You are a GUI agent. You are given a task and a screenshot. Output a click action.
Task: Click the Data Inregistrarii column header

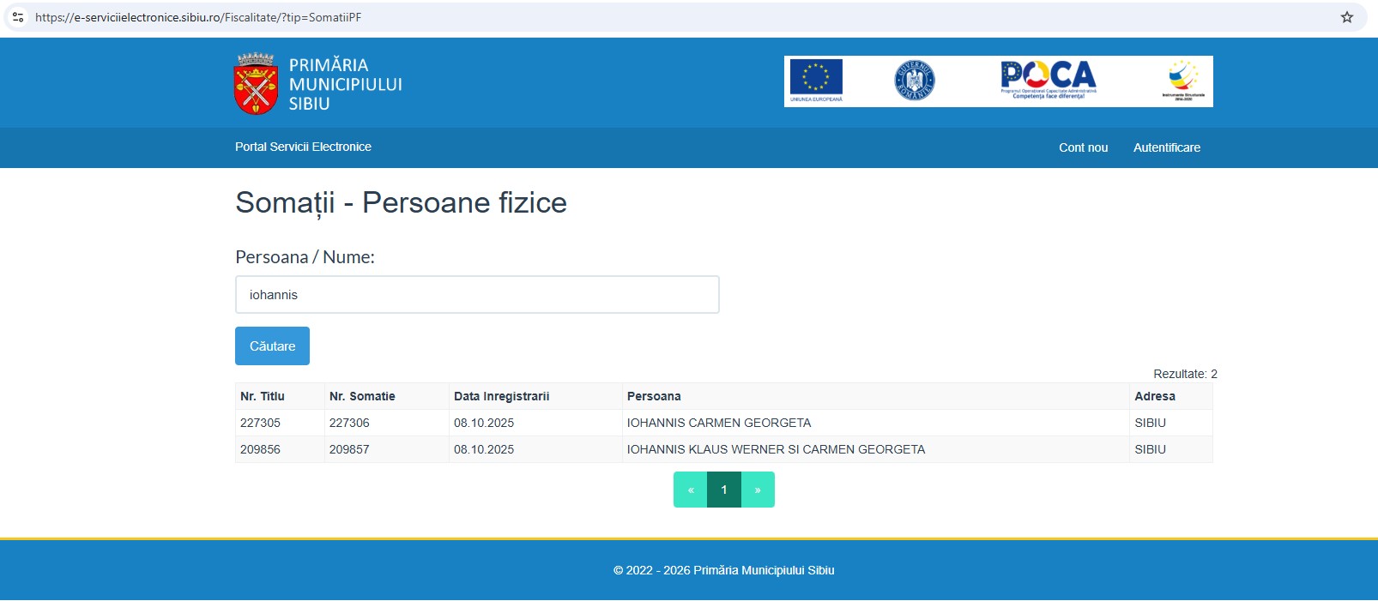(501, 396)
